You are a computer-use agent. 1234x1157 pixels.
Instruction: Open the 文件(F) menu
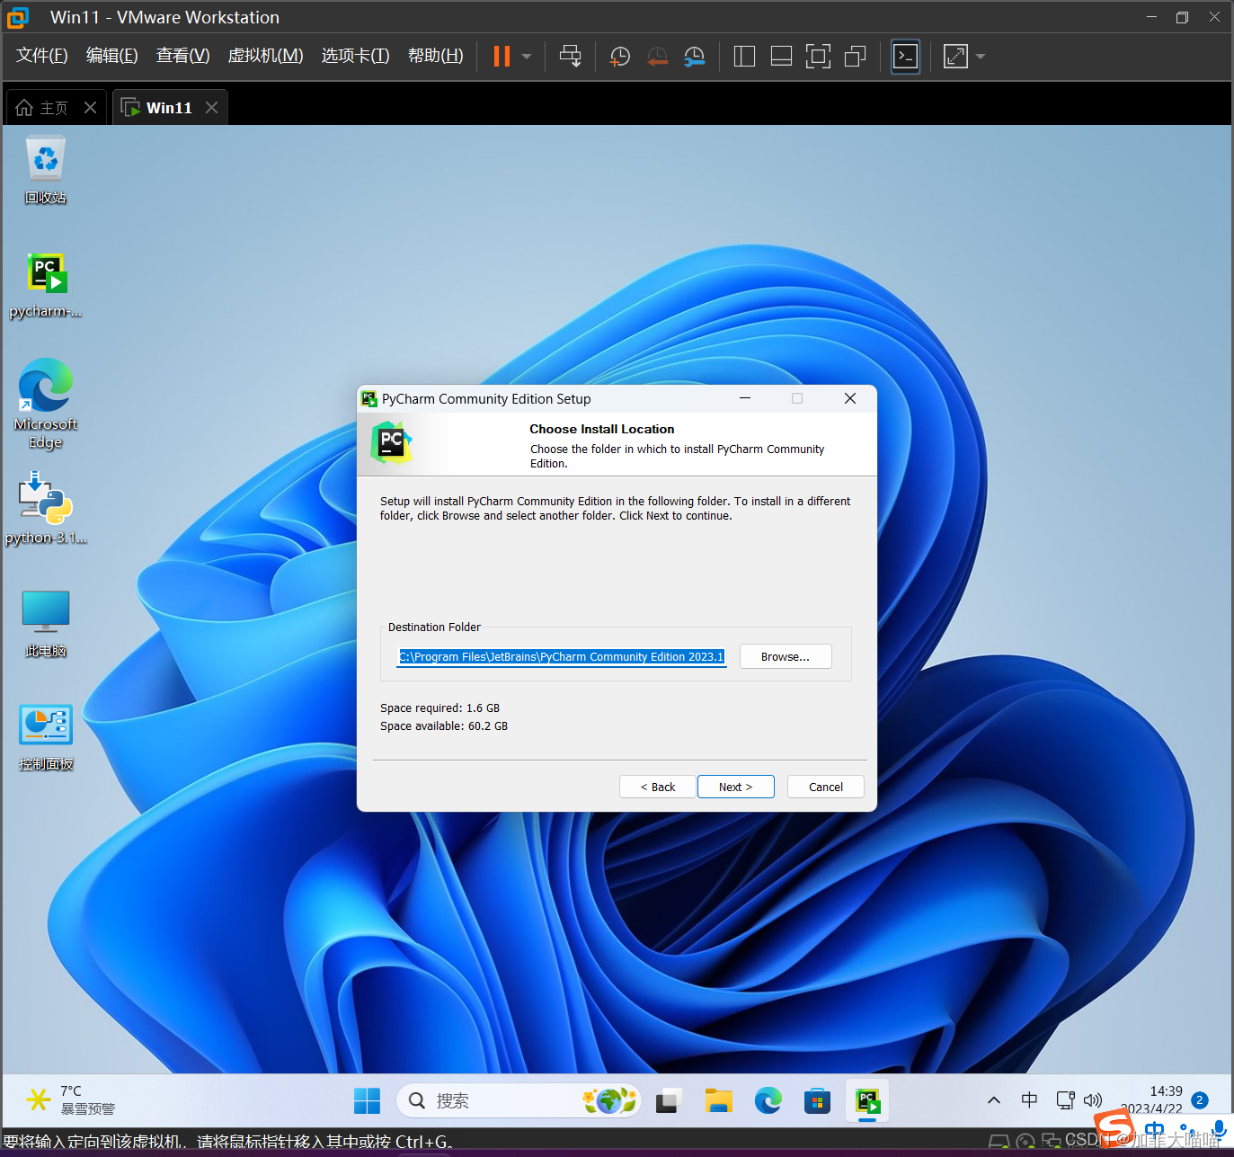coord(41,56)
